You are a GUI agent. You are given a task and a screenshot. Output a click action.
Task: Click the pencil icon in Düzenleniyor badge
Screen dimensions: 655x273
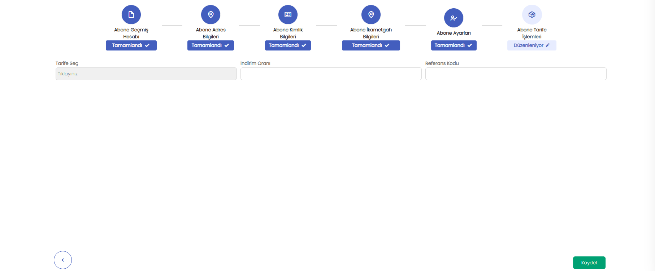tap(548, 45)
